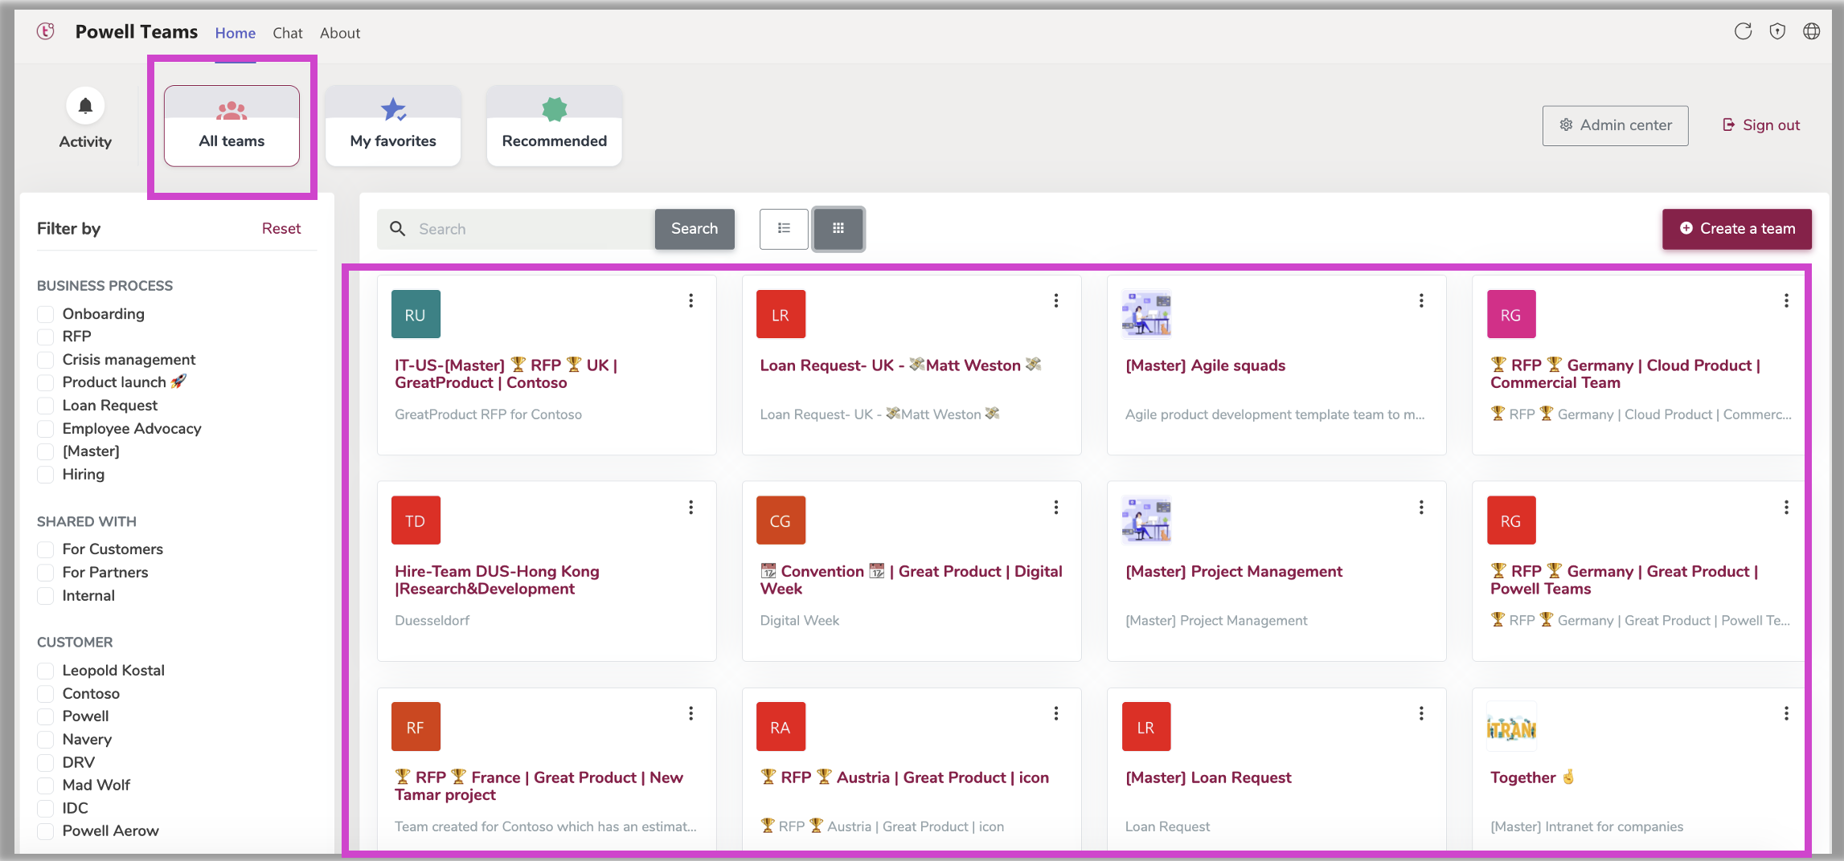Open options menu for Germany Great Product card

pos(1786,507)
